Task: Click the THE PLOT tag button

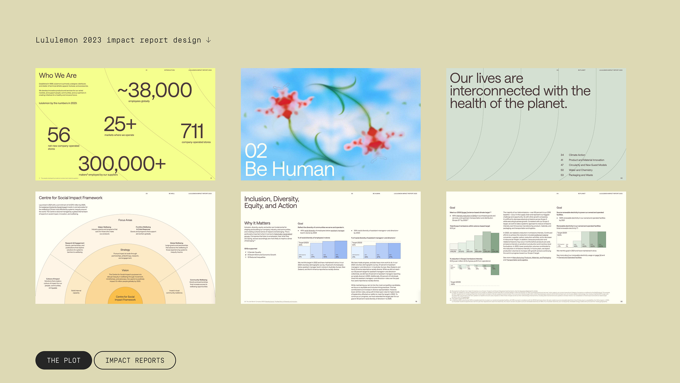Action: coord(64,360)
